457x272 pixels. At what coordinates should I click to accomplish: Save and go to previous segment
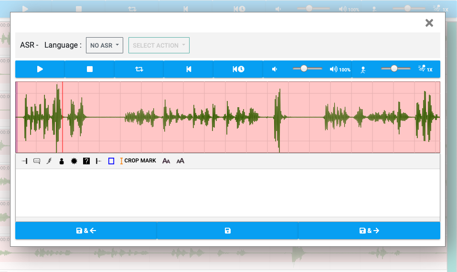[86, 231]
